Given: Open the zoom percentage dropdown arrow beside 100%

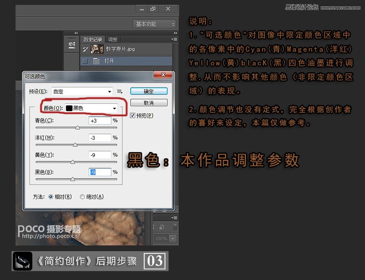Looking at the screenshot, I should (173, 239).
